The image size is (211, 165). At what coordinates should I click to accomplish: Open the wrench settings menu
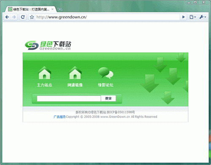(203, 17)
